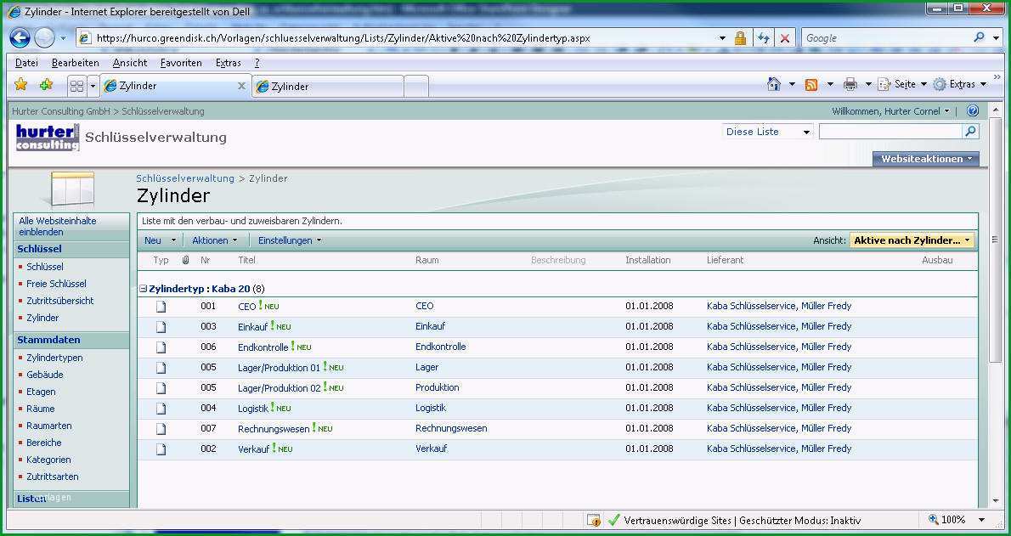Click Add to Favorites star-plus icon
The width and height of the screenshot is (1011, 536).
click(46, 84)
